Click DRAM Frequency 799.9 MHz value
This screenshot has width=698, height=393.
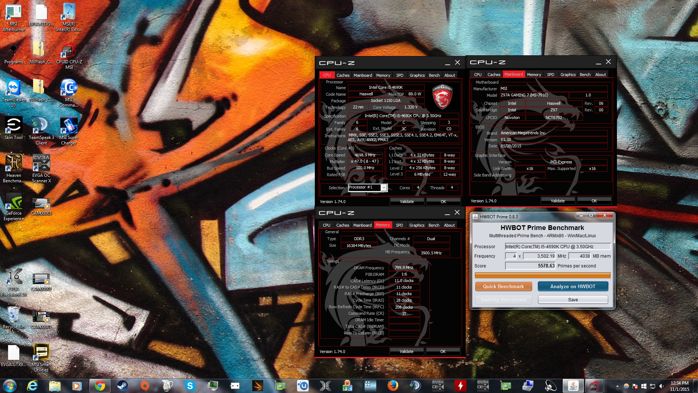click(x=404, y=267)
